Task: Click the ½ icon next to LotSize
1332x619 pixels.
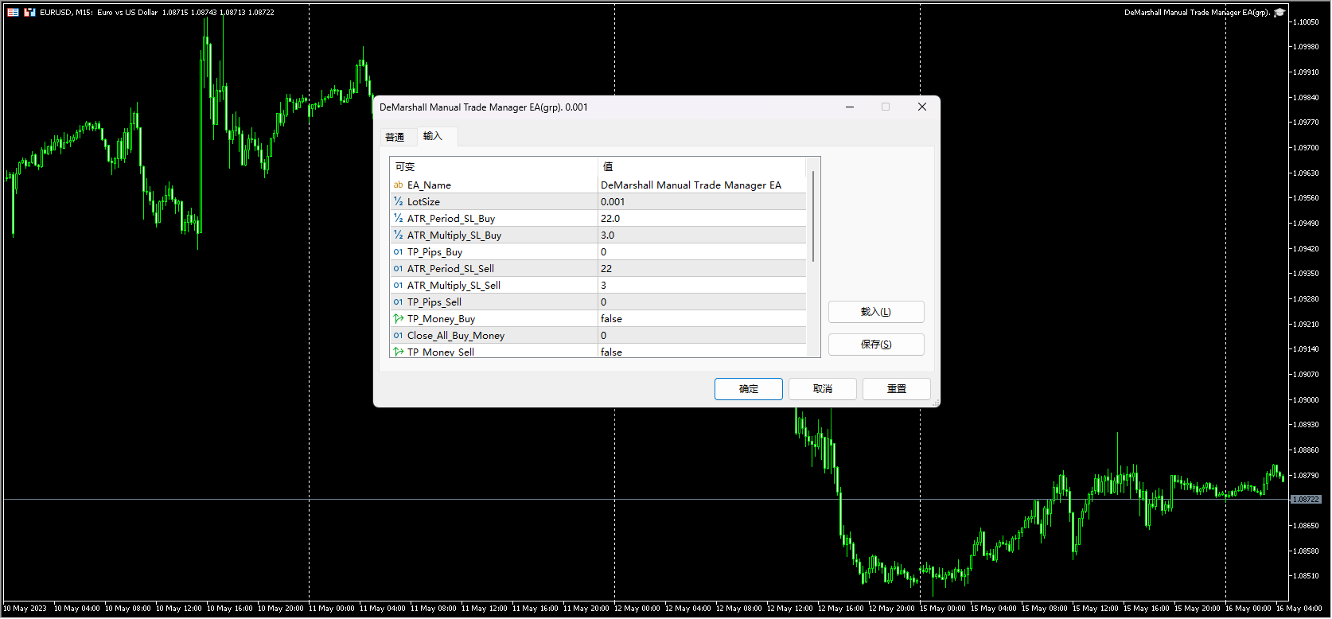Action: coord(398,202)
